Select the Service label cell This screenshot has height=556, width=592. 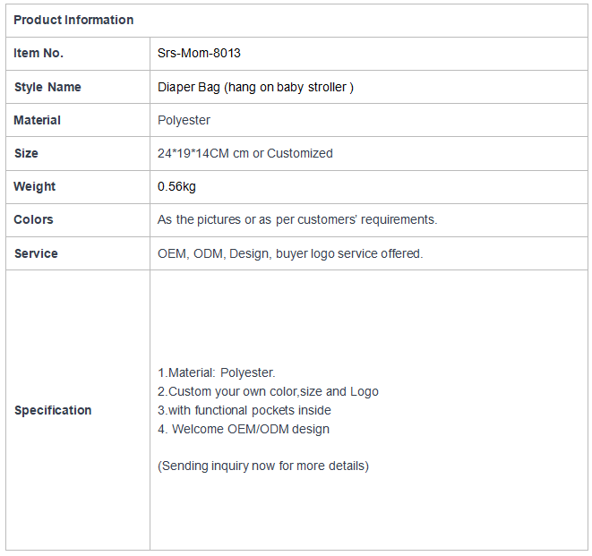coord(78,253)
